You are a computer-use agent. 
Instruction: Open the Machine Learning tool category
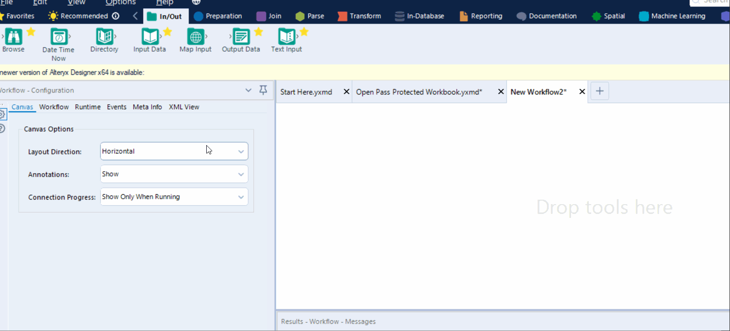coord(672,16)
